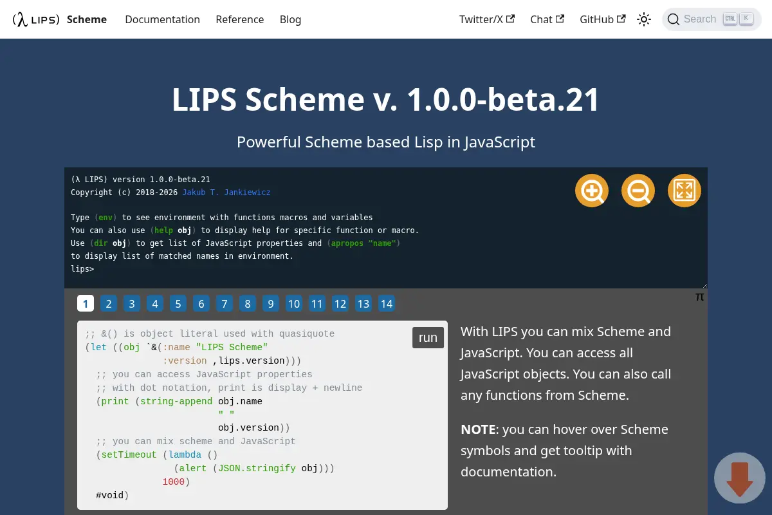The width and height of the screenshot is (772, 515).
Task: Open Twitter/X external link
Action: tap(487, 19)
